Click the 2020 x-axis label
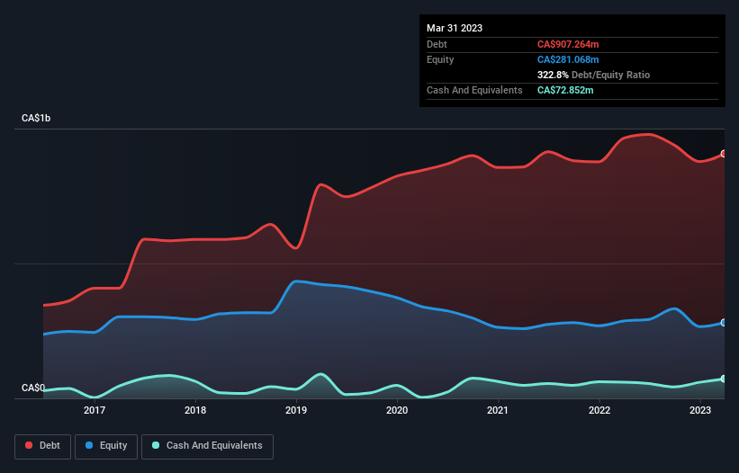The height and width of the screenshot is (473, 739). point(397,410)
